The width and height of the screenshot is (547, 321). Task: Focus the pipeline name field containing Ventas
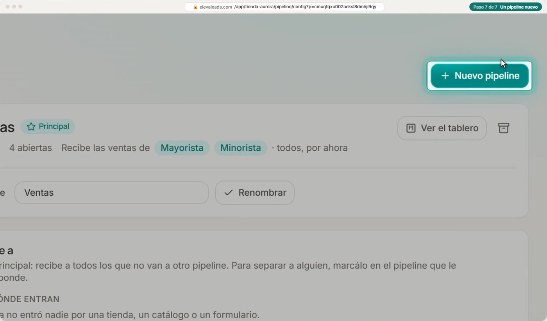[112, 193]
